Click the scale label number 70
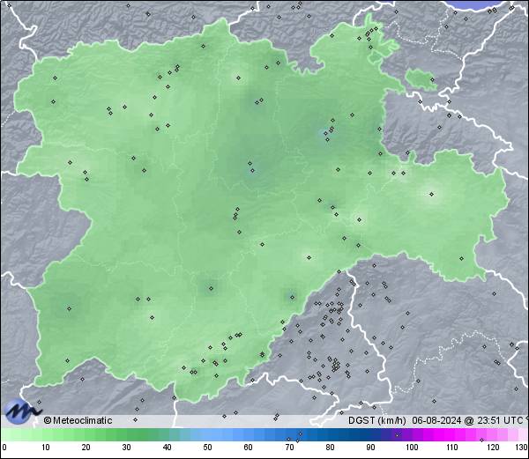Image resolution: width=529 pixels, height=459 pixels. (288, 448)
